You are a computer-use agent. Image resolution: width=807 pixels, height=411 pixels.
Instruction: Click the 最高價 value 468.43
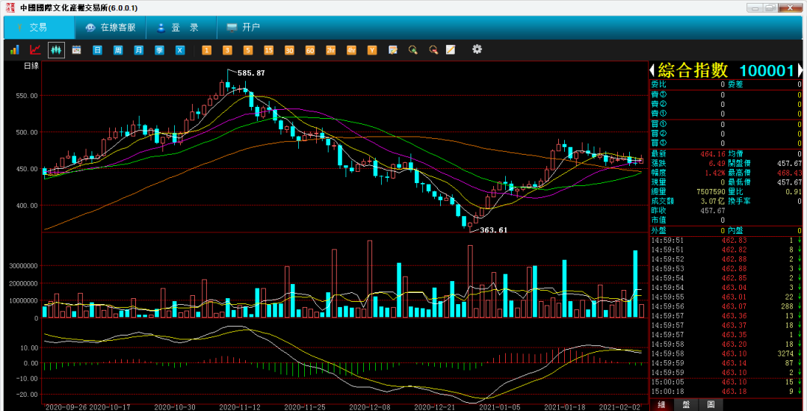point(790,173)
